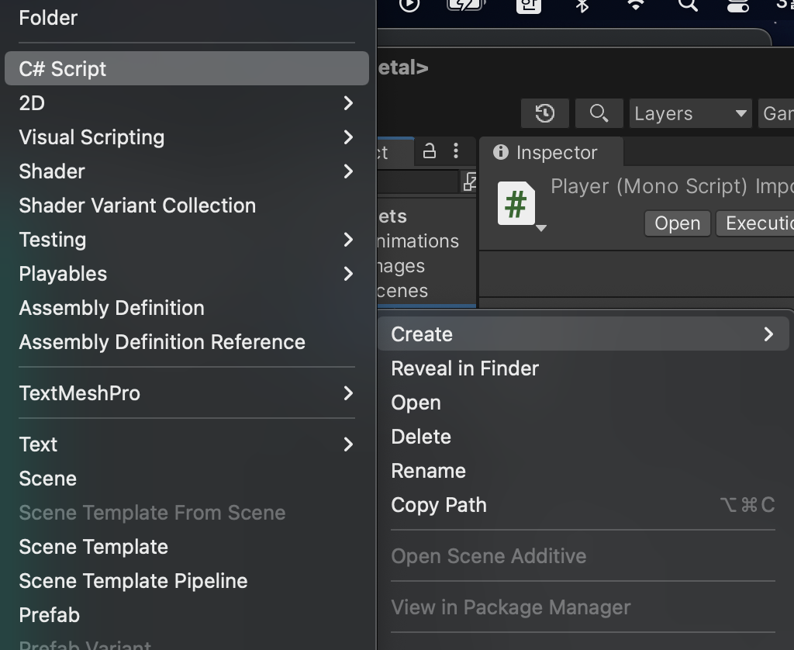Open the Wi-Fi status menu
The height and width of the screenshot is (650, 794).
tap(636, 5)
